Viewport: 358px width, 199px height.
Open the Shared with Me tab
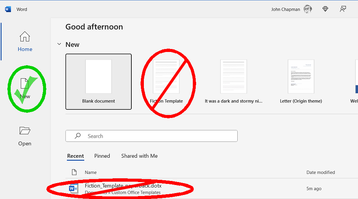tap(139, 156)
